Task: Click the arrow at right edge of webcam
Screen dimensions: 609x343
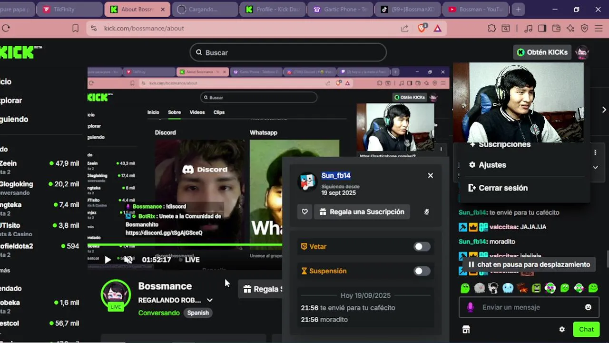Action: (x=604, y=110)
